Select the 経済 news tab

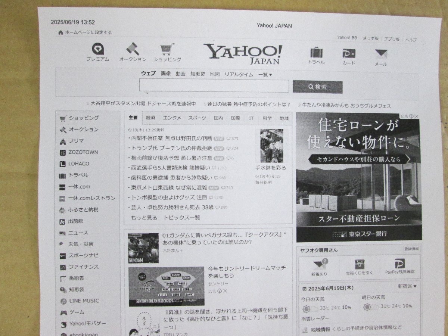point(151,118)
